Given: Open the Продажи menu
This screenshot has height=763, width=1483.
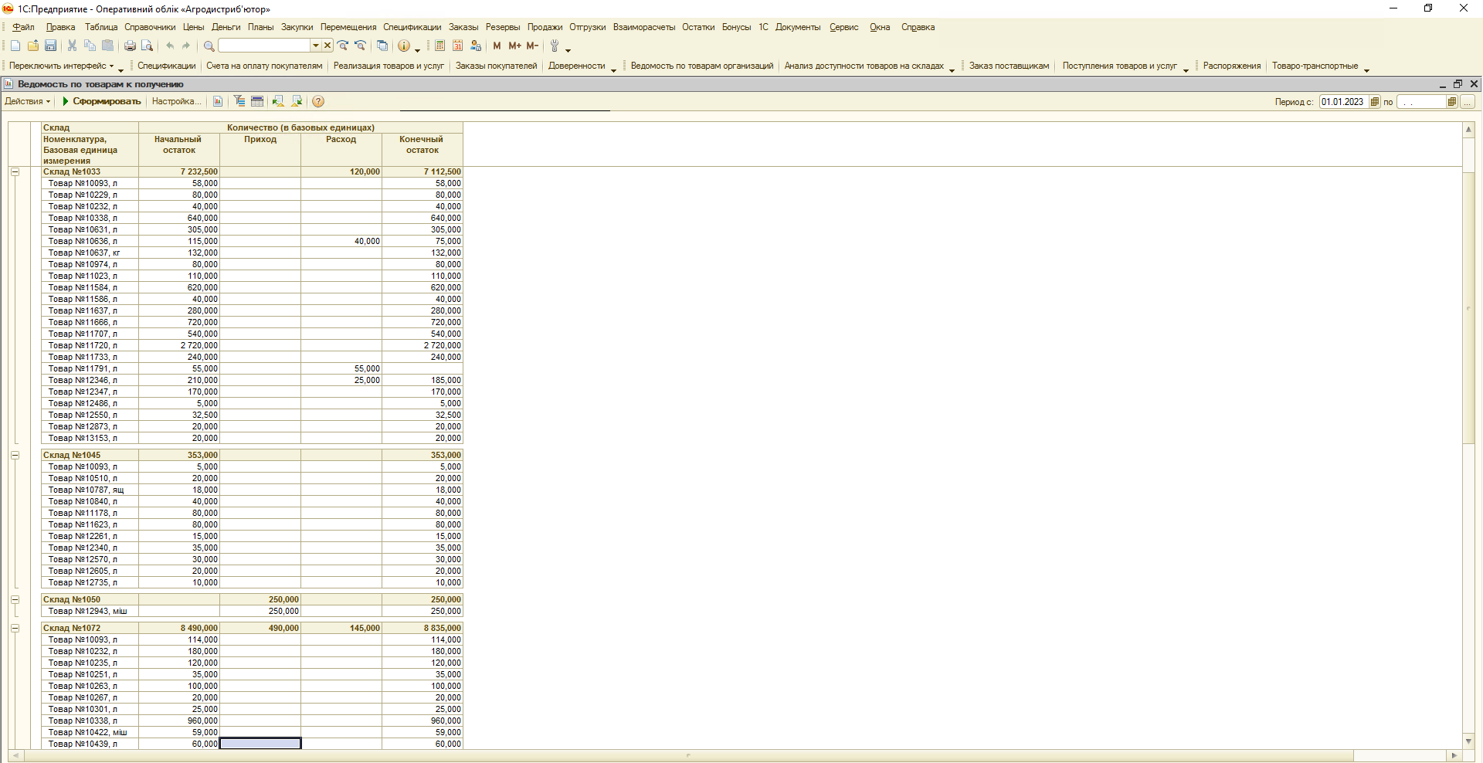Looking at the screenshot, I should (x=545, y=27).
